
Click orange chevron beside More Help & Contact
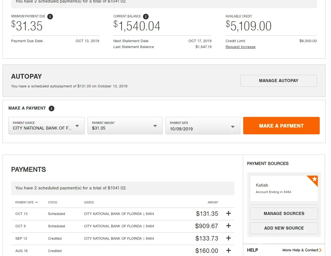[x=320, y=250]
